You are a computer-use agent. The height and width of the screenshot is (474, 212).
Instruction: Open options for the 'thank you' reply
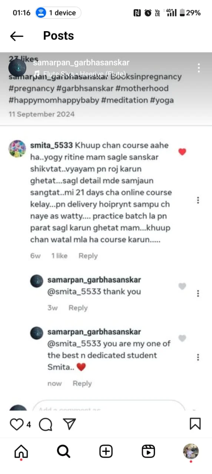tap(198, 294)
